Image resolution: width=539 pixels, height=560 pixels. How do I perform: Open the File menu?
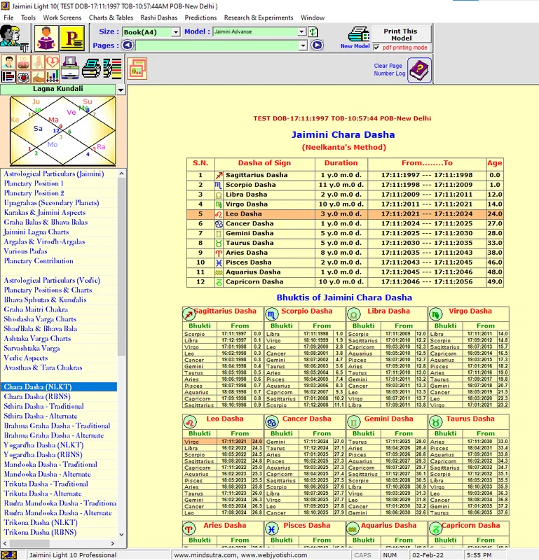tap(8, 17)
